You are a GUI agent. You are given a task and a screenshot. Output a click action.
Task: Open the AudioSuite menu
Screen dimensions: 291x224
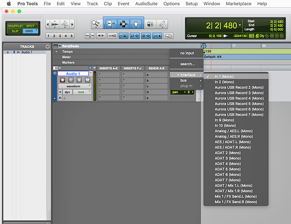coord(146,4)
